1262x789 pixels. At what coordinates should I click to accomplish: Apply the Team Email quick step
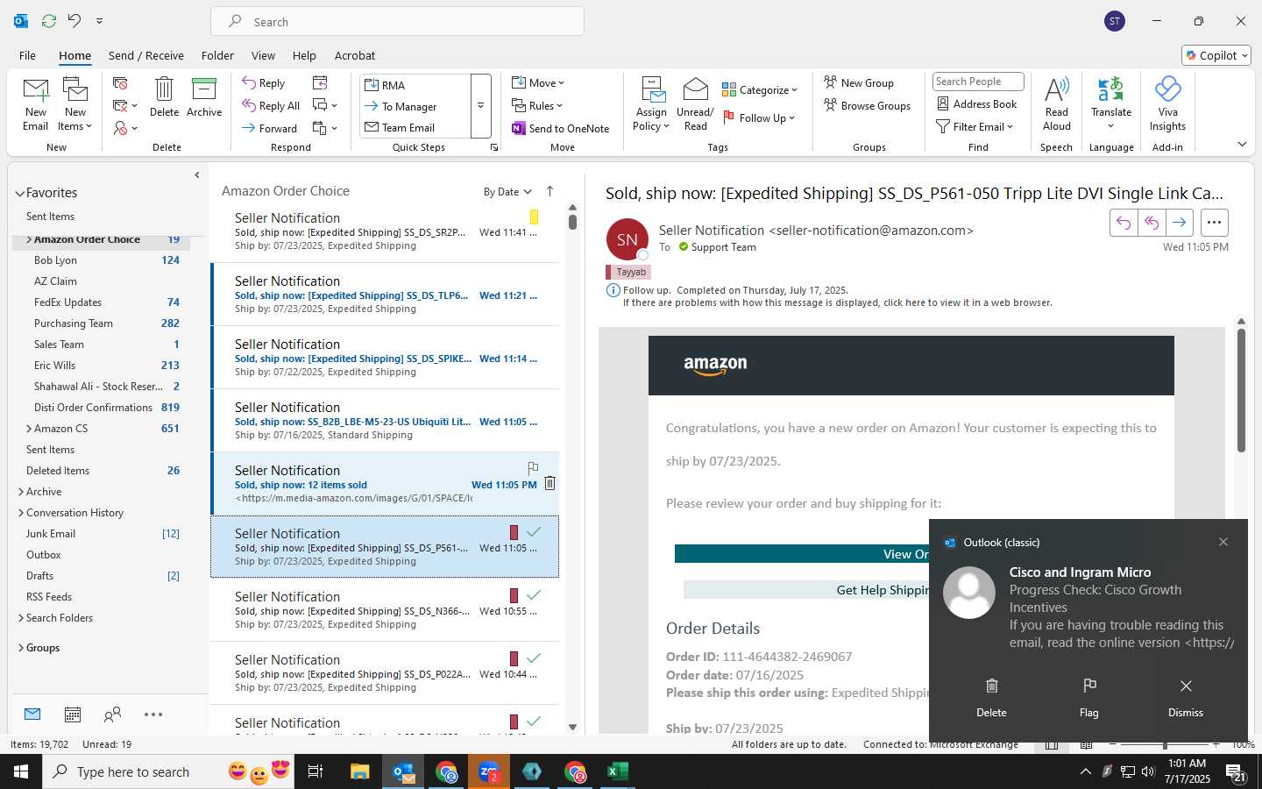416,127
